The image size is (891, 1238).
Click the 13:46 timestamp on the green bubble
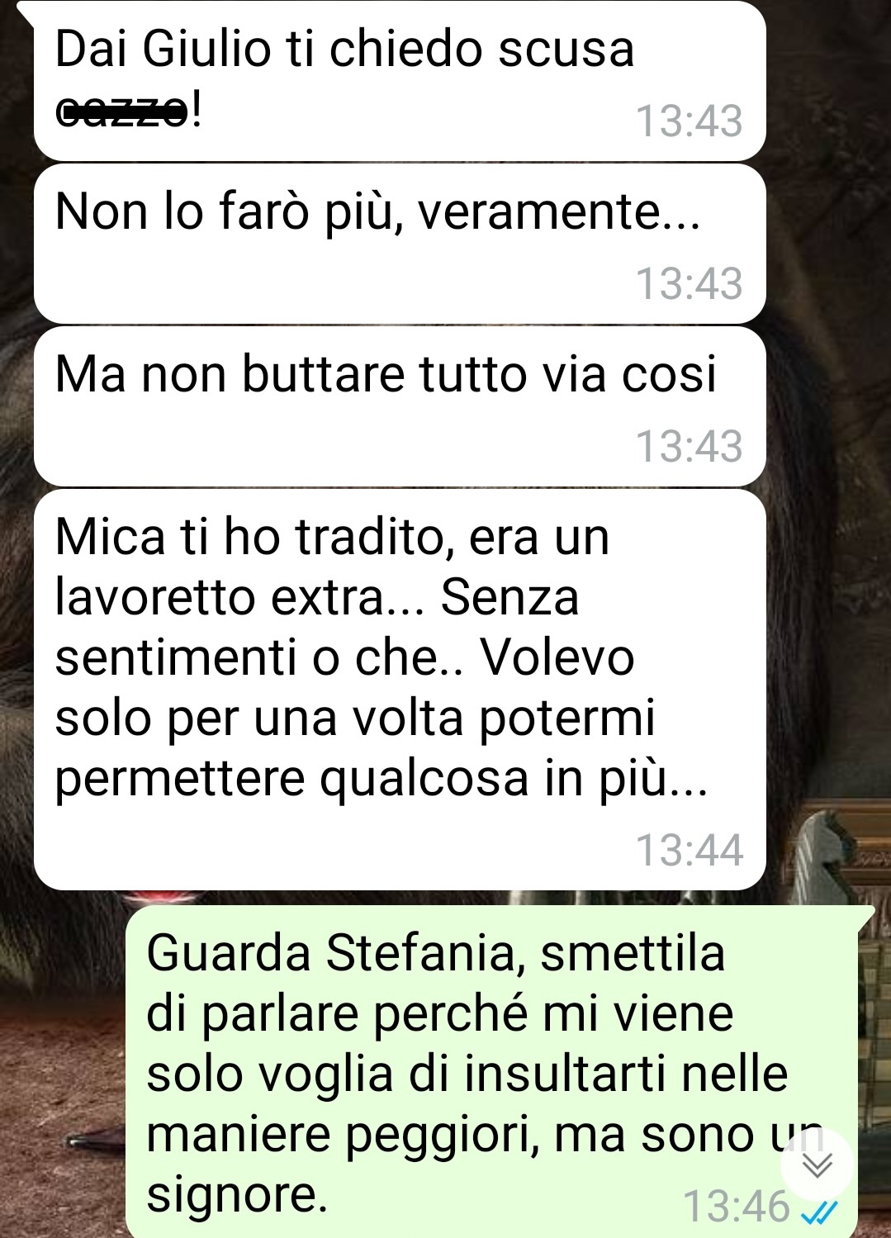point(737,1206)
